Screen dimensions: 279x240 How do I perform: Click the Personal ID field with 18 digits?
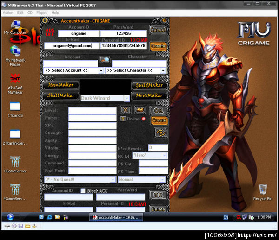point(124,46)
